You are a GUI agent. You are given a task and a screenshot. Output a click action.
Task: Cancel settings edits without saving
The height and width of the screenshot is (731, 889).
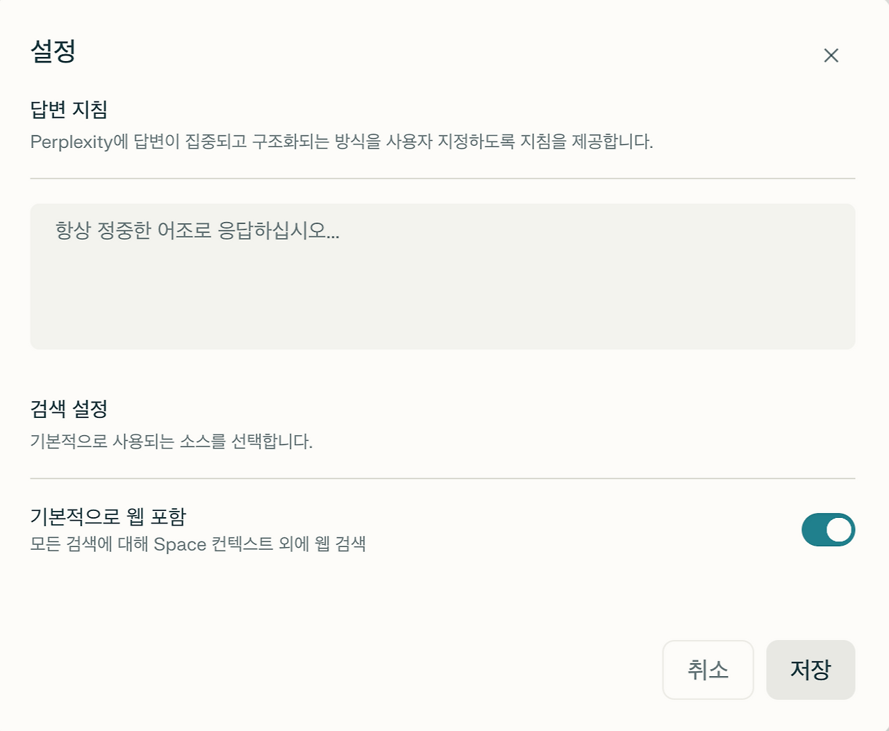pyautogui.click(x=708, y=670)
